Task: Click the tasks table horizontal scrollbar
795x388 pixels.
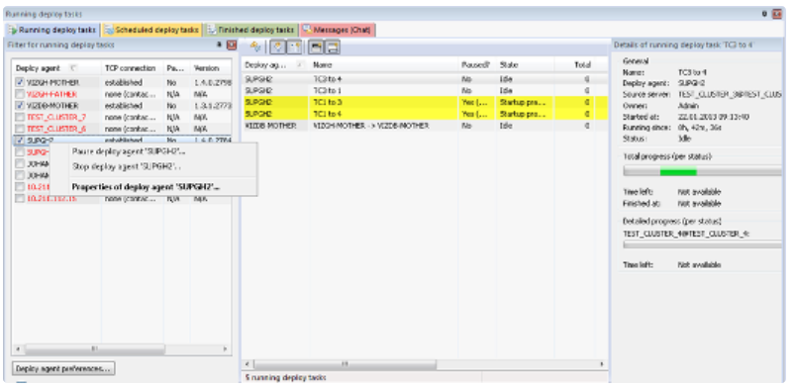Action: click(345, 364)
